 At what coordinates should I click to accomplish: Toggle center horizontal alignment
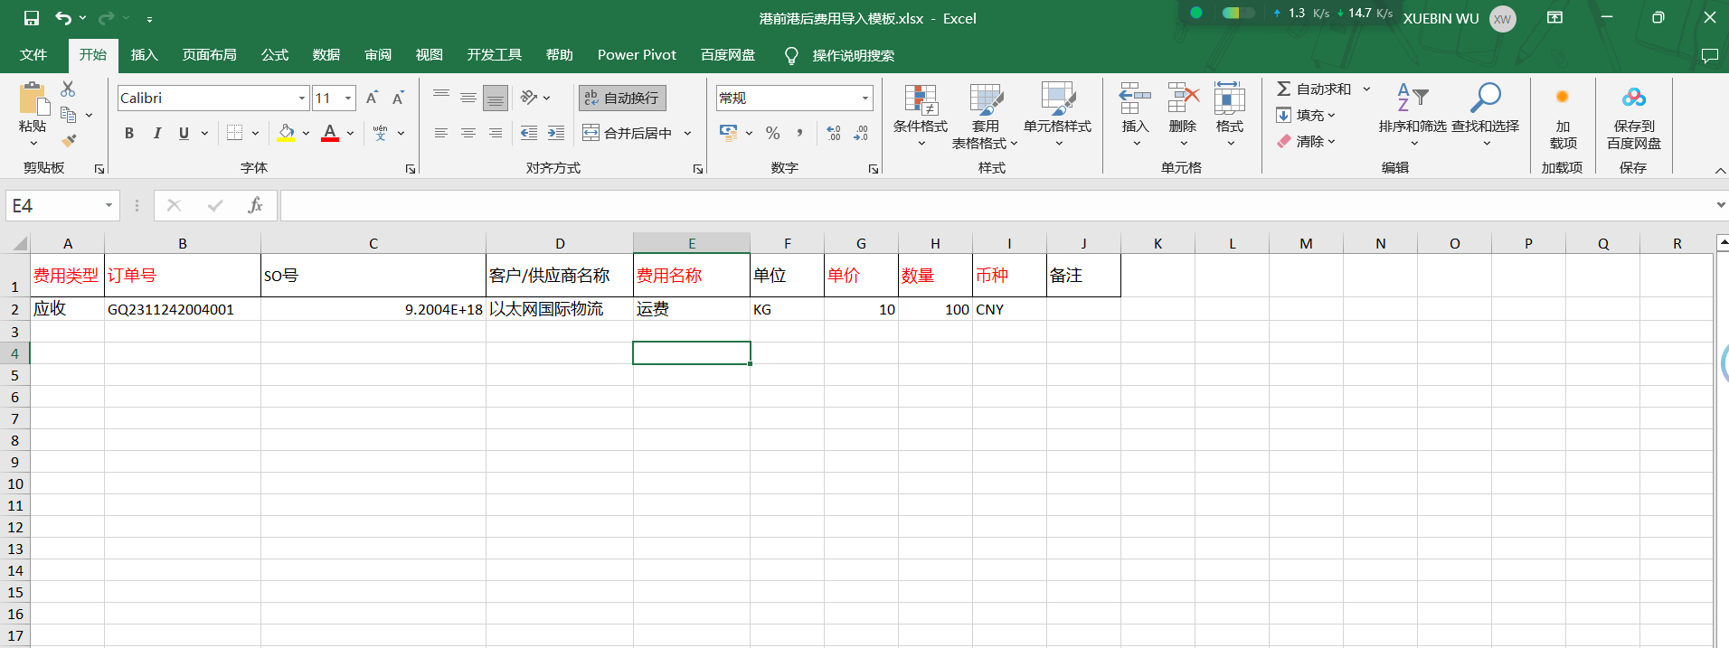point(468,133)
